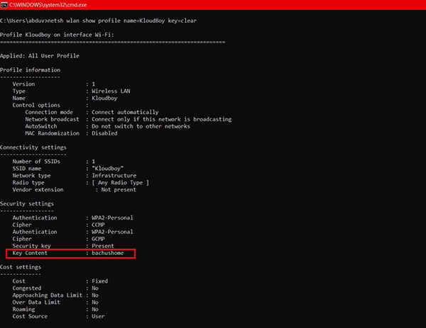Click 'Profile Kloudboy on interface Wi-Fi:' line

pyautogui.click(x=57, y=35)
